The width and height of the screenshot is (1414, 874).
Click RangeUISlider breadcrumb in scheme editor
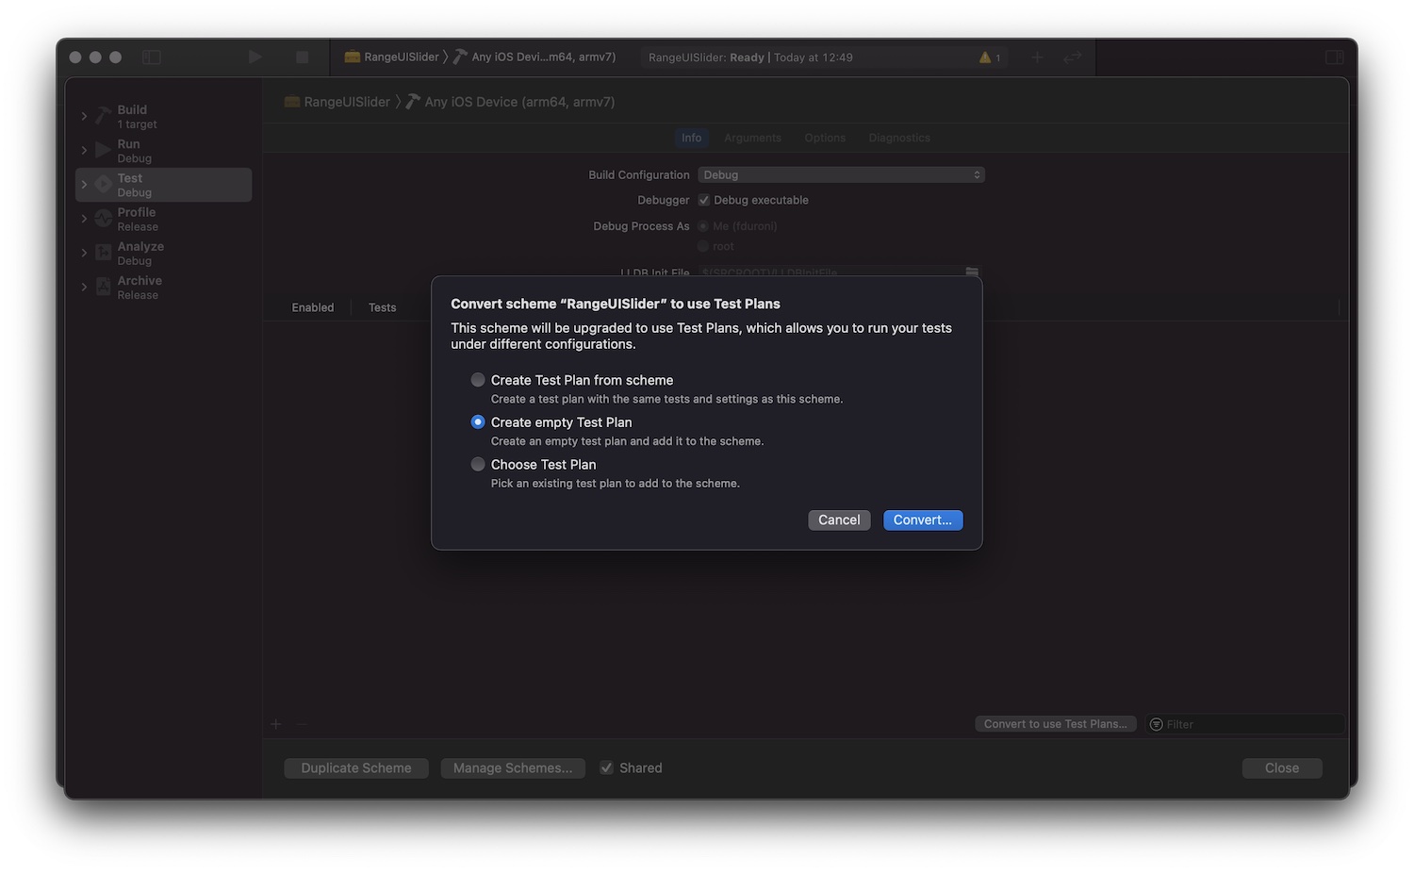337,102
